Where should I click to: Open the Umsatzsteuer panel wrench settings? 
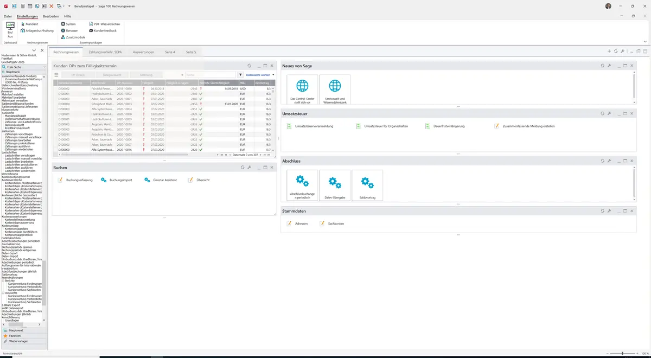609,113
